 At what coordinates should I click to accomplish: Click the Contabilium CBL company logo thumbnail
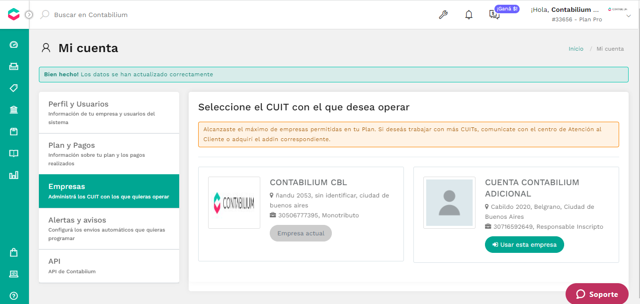pyautogui.click(x=234, y=203)
